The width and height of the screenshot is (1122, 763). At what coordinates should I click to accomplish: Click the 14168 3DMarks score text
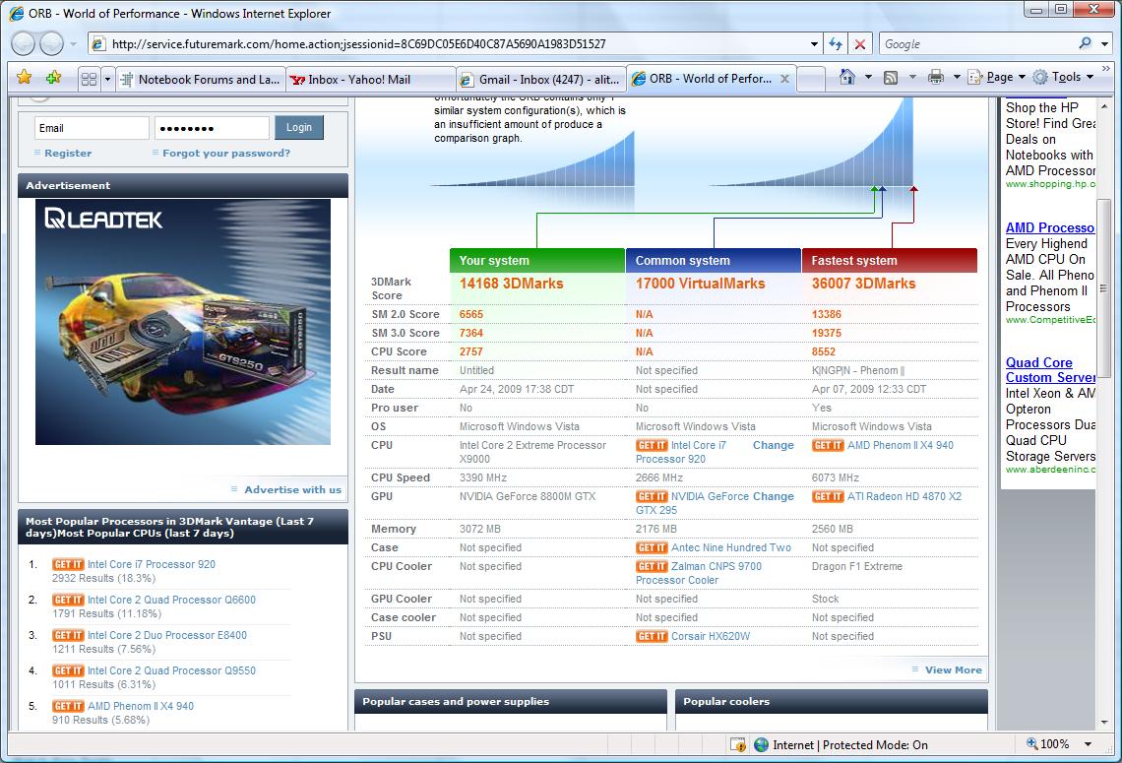click(x=511, y=284)
